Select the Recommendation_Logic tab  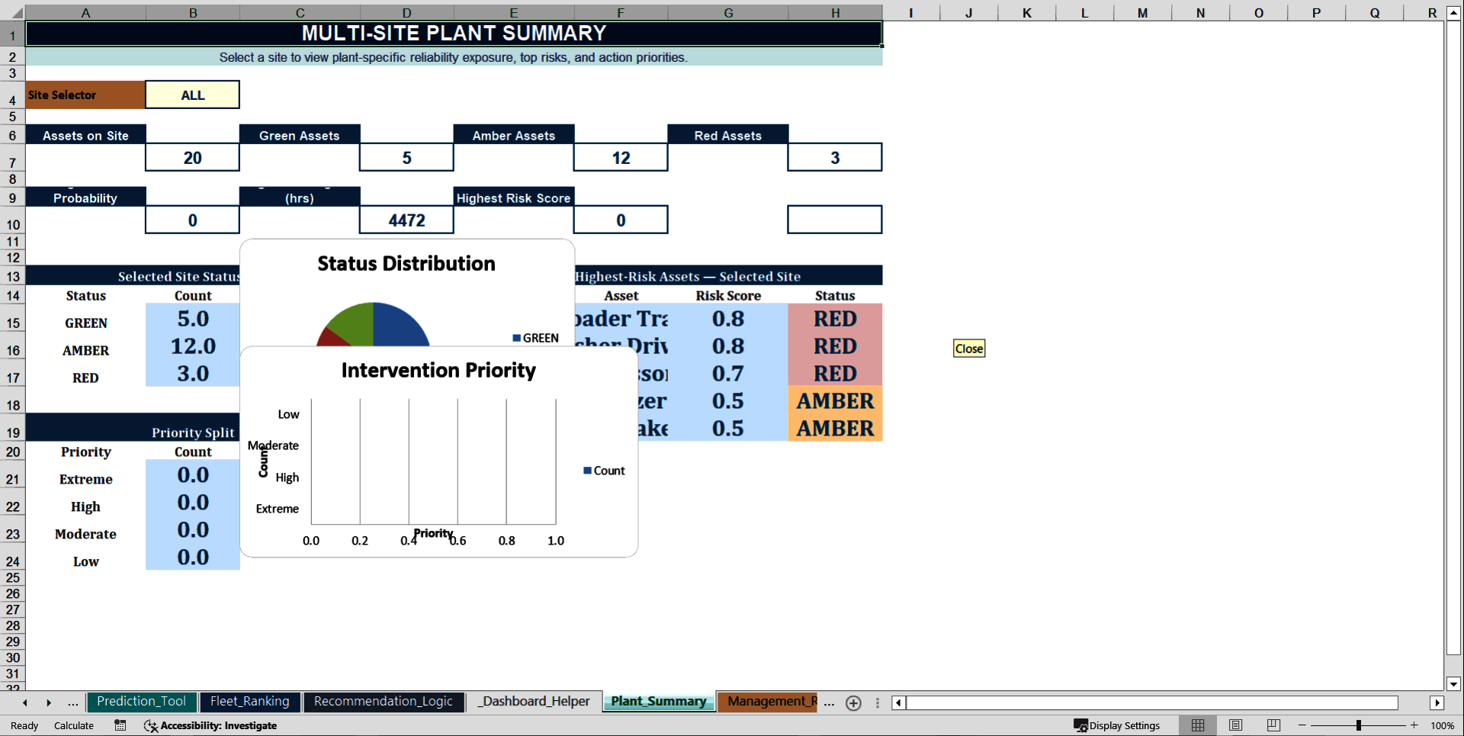(384, 702)
